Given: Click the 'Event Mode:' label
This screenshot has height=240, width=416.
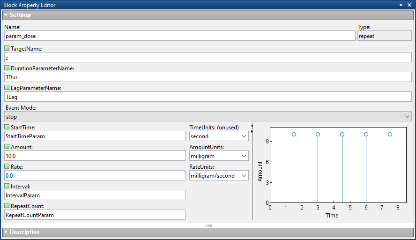Looking at the screenshot, I should 21,108.
